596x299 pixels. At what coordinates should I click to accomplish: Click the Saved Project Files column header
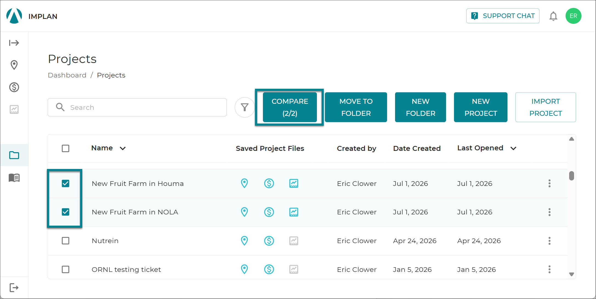tap(270, 148)
